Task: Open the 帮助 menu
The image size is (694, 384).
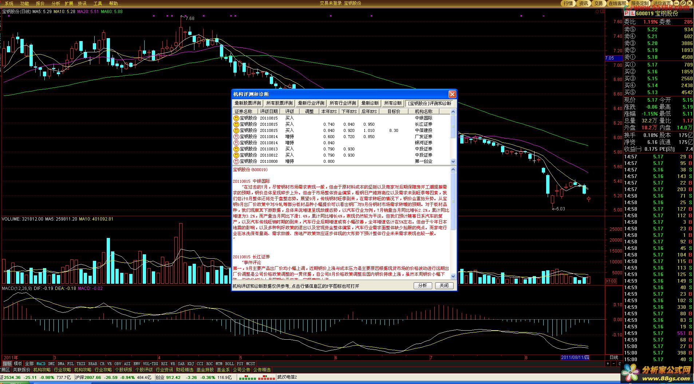Action: tap(114, 3)
